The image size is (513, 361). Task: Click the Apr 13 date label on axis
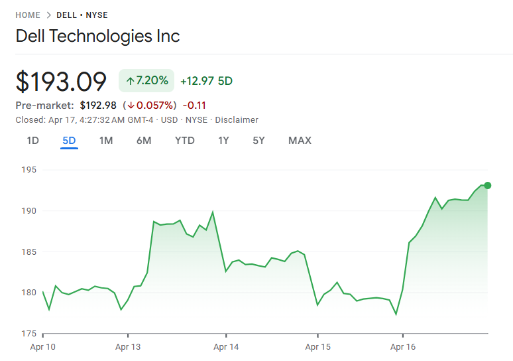(x=128, y=346)
